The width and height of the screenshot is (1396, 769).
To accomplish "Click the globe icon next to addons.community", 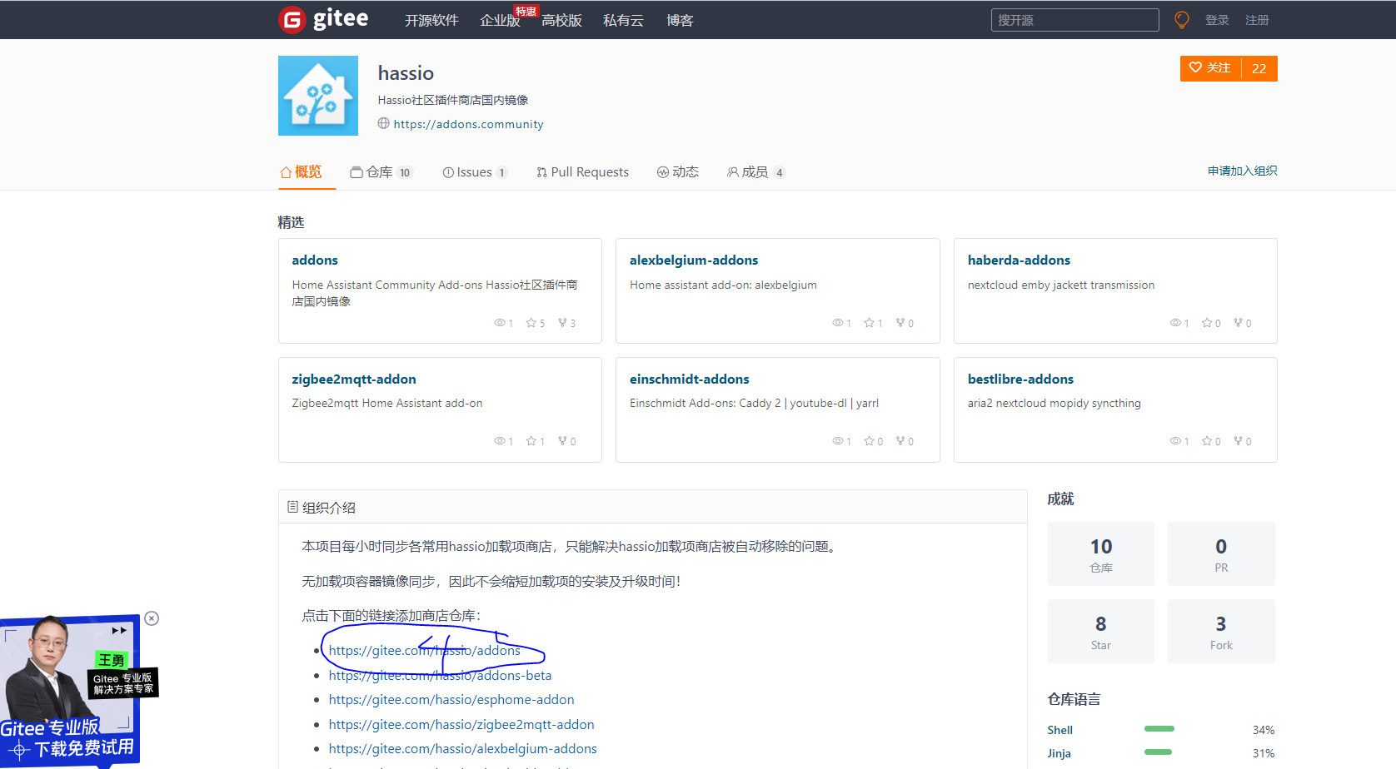I will [383, 123].
